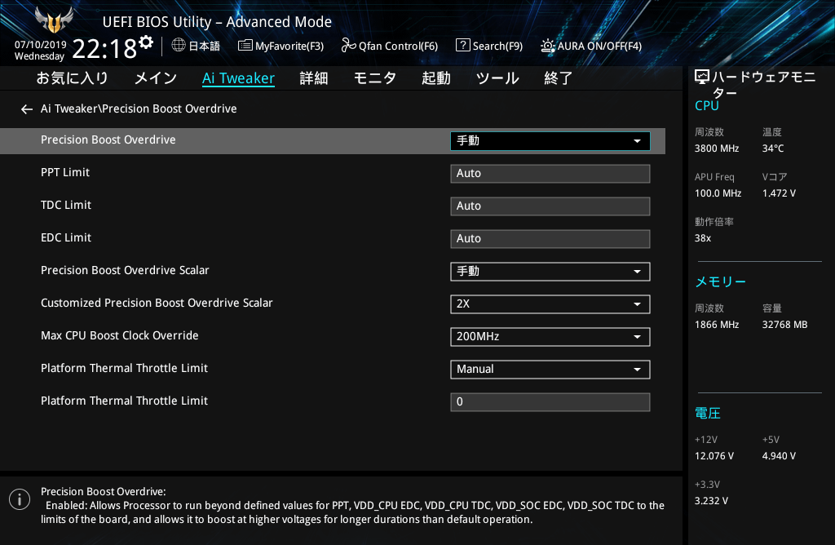The height and width of the screenshot is (545, 835).
Task: Click the 32768 MB memory capacity value
Action: [x=785, y=325]
